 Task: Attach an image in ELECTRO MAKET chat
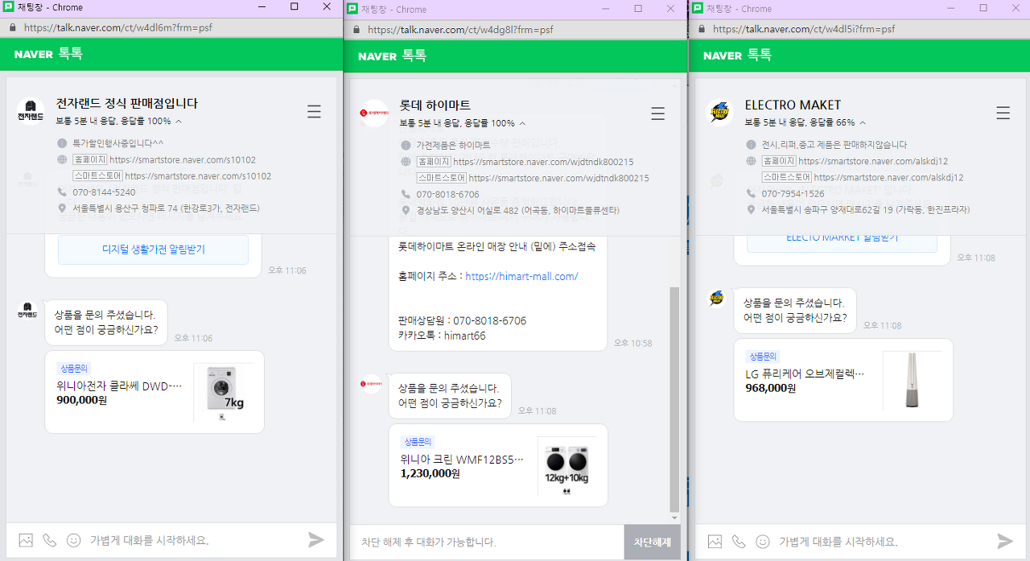pos(715,541)
